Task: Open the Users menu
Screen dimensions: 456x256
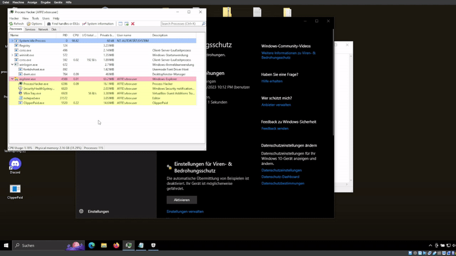Action: point(46,18)
